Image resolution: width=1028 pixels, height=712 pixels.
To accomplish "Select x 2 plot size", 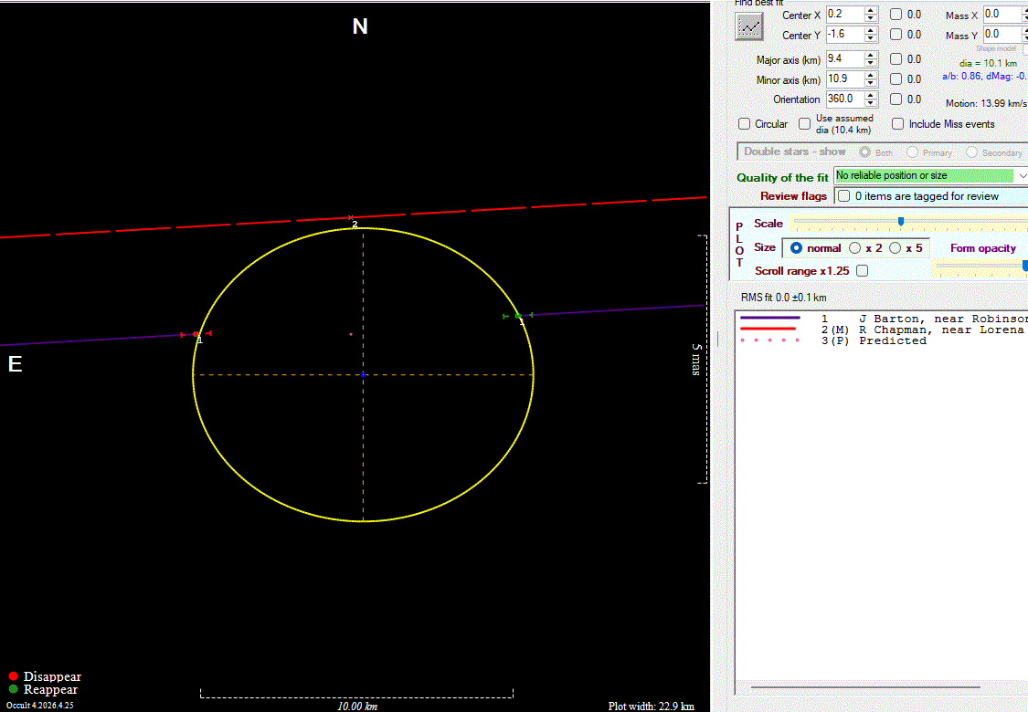I will [x=855, y=248].
